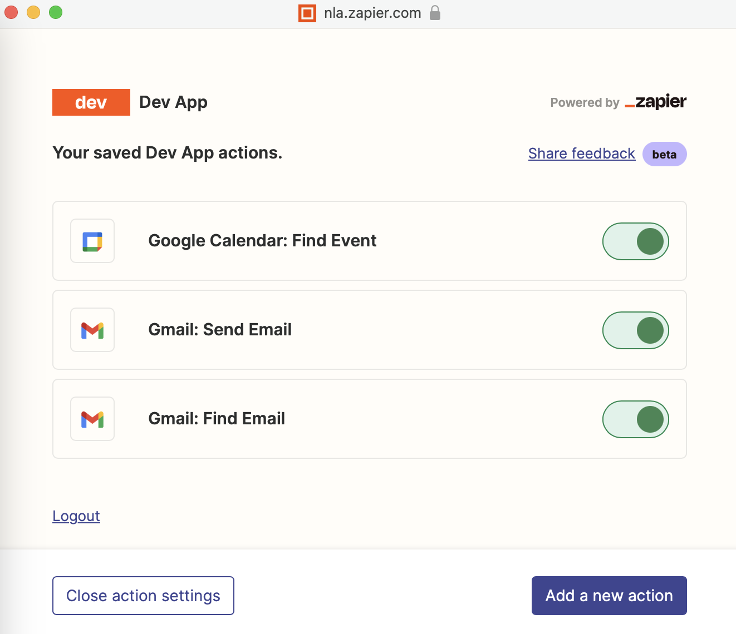This screenshot has height=634, width=736.
Task: Disable the Google Calendar Find Event toggle
Action: (636, 241)
